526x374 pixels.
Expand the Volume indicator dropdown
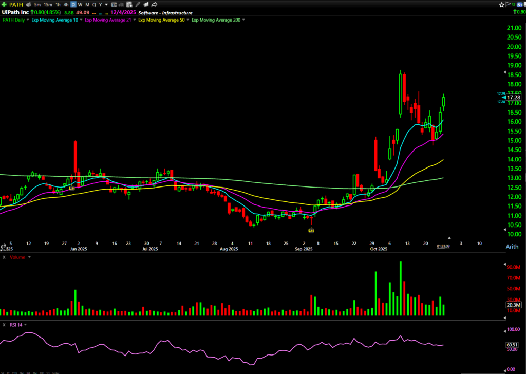click(29, 257)
